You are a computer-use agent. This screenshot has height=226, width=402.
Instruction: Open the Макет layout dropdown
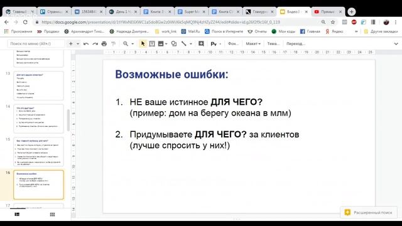[253, 44]
